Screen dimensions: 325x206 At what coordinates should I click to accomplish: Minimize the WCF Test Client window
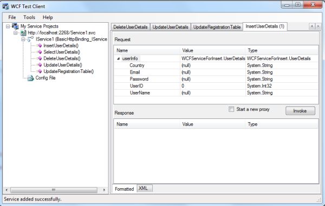[287, 5]
